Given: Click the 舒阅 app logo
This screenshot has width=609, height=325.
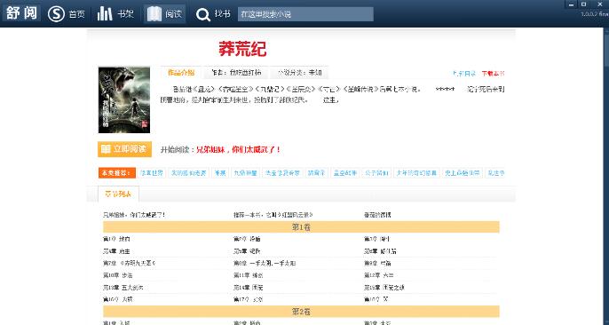Looking at the screenshot, I should [x=21, y=12].
